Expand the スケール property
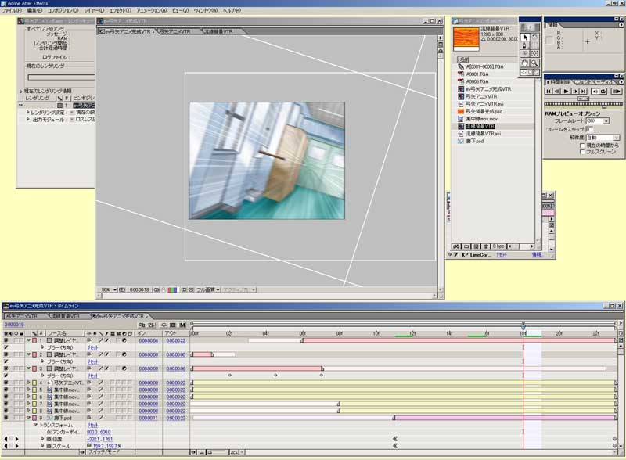 point(43,446)
